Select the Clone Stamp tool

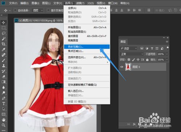(4, 66)
